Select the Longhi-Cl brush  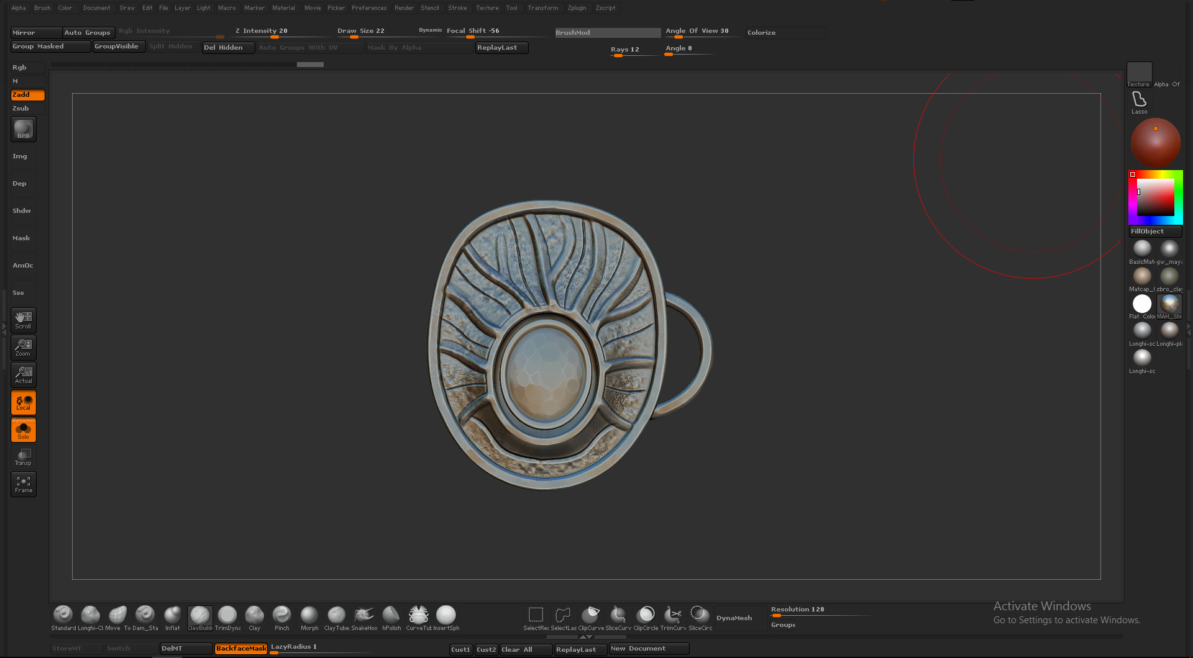coord(90,618)
